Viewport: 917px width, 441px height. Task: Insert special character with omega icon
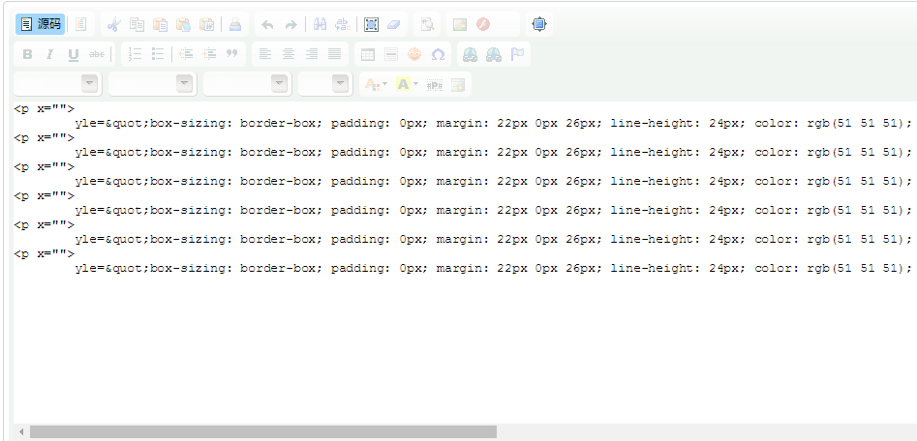(x=438, y=54)
